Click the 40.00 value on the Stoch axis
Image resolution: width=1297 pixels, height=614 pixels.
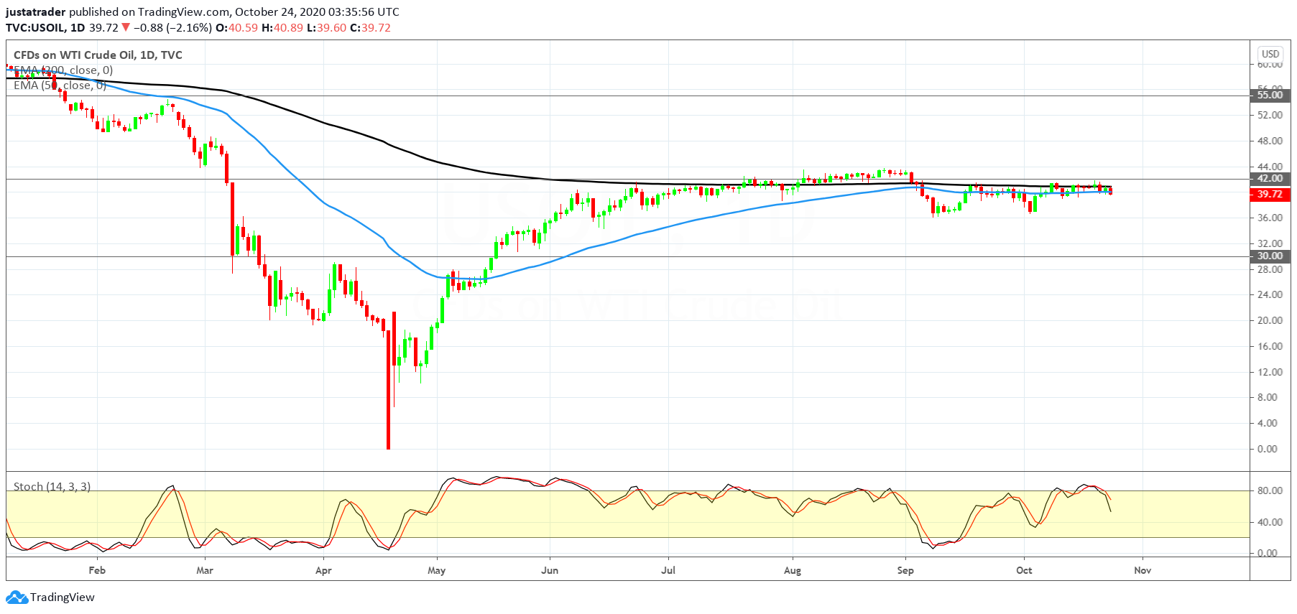(1270, 522)
